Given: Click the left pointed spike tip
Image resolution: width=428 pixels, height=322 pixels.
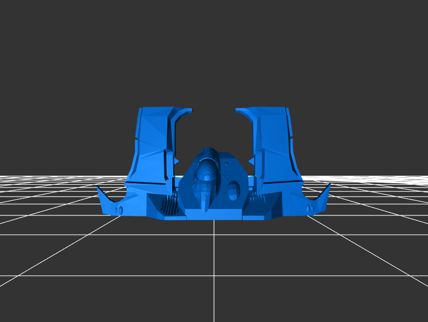Looking at the screenshot, I should [98, 188].
